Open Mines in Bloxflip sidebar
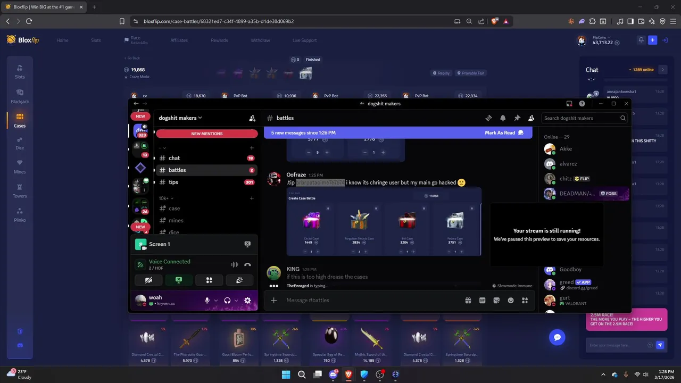 click(20, 167)
